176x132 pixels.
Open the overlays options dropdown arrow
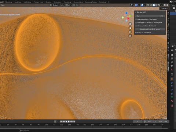tap(145, 5)
